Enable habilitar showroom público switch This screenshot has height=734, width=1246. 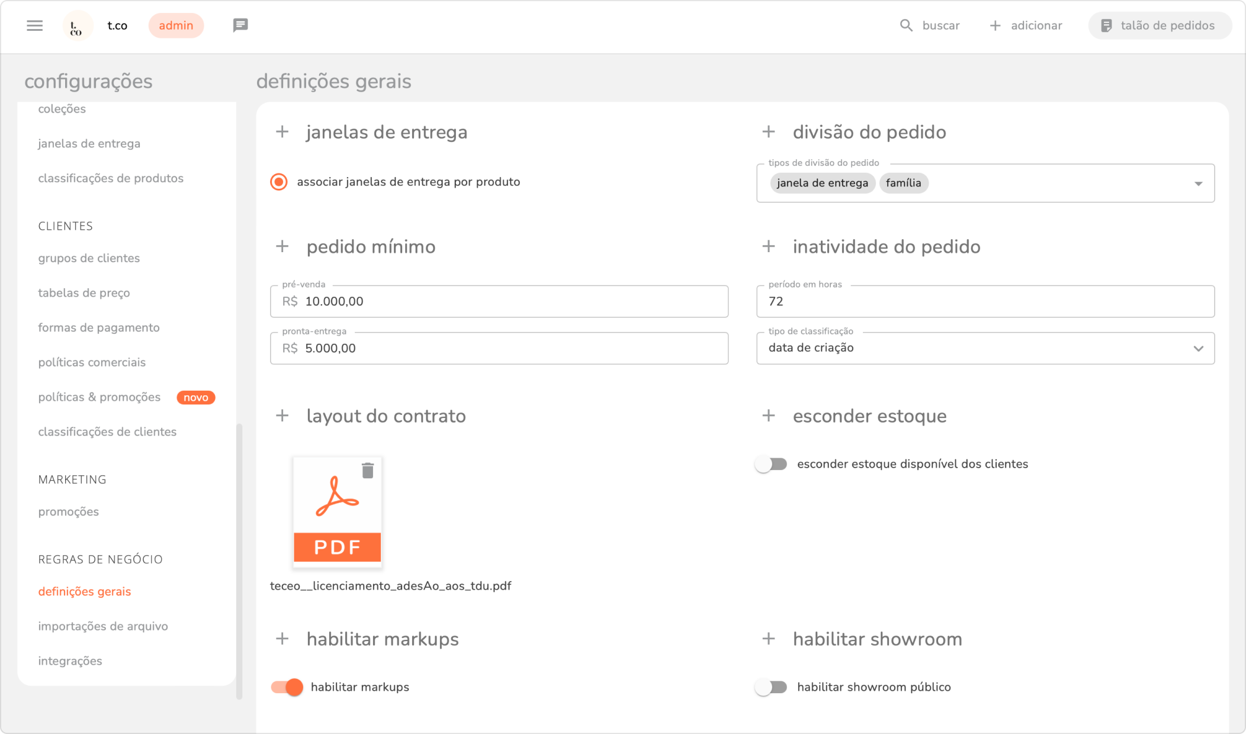[x=771, y=687]
